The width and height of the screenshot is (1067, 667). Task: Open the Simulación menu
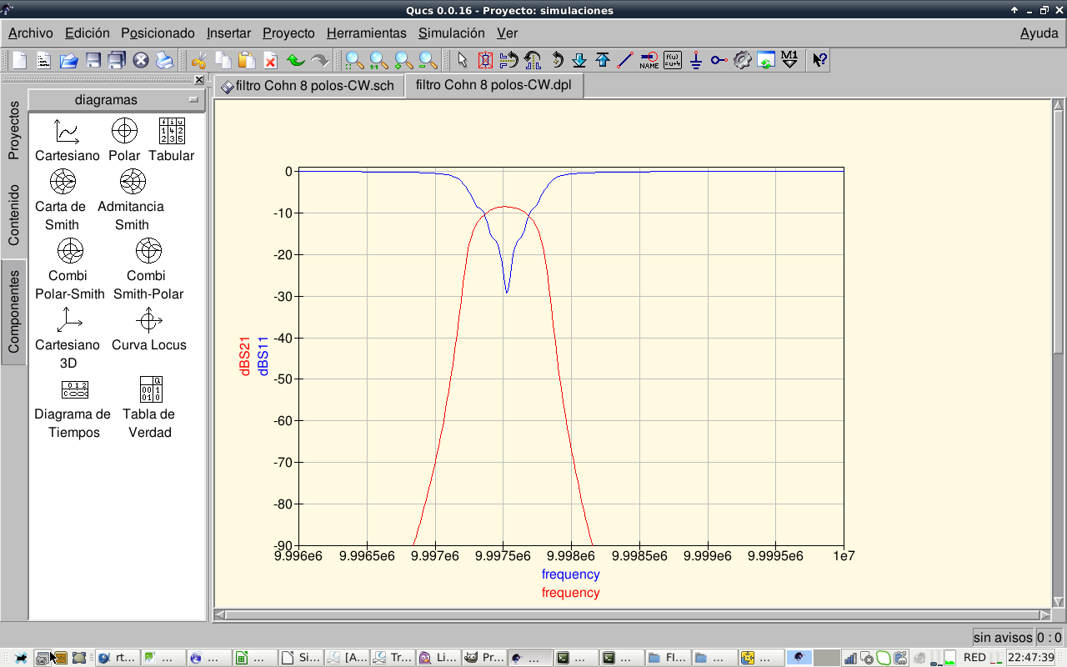pyautogui.click(x=451, y=33)
